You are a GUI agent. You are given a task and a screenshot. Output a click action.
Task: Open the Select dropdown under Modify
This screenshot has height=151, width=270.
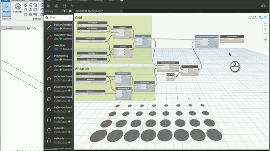click(7, 18)
